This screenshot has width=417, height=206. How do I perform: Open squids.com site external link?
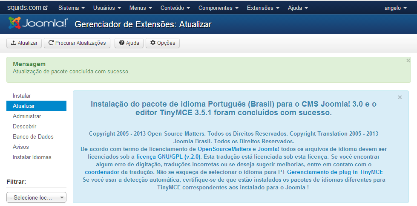point(27,8)
